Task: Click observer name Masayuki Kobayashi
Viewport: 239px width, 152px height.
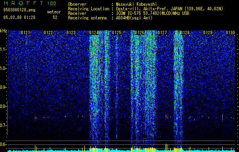Action: [x=136, y=4]
